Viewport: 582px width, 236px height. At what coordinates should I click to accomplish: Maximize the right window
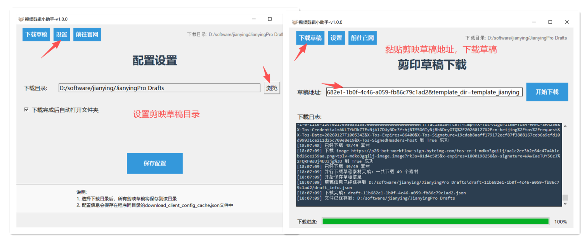[x=550, y=22]
